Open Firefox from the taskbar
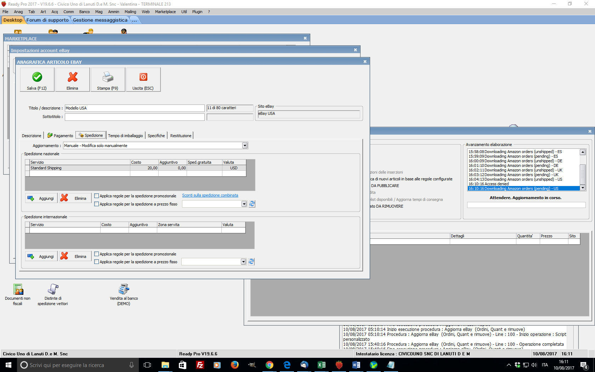Viewport: 595px width, 372px height. (234, 365)
